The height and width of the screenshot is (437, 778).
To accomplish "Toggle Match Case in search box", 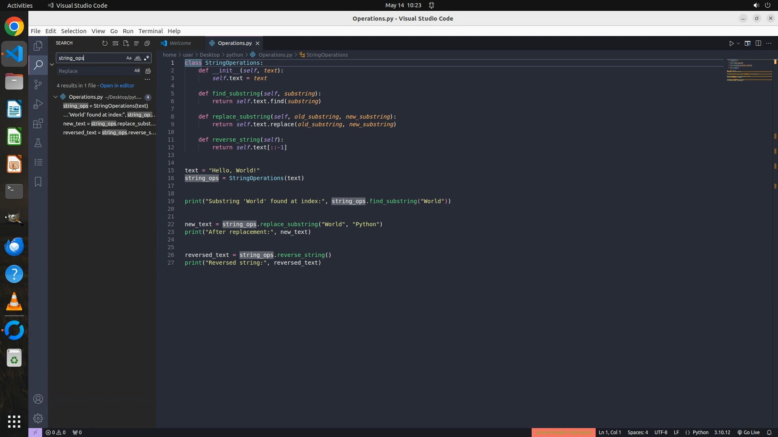I will 128,58.
